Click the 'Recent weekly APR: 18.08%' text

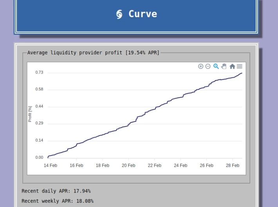point(58,201)
